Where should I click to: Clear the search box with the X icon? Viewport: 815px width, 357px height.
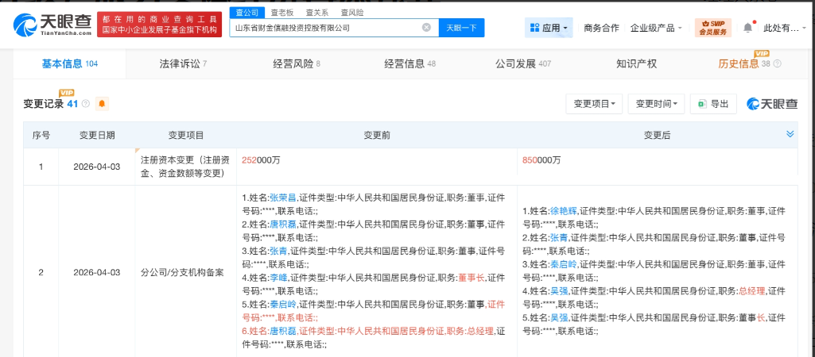(x=426, y=28)
